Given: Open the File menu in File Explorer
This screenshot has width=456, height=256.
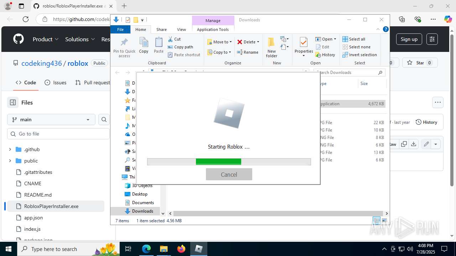Looking at the screenshot, I should coord(120,30).
